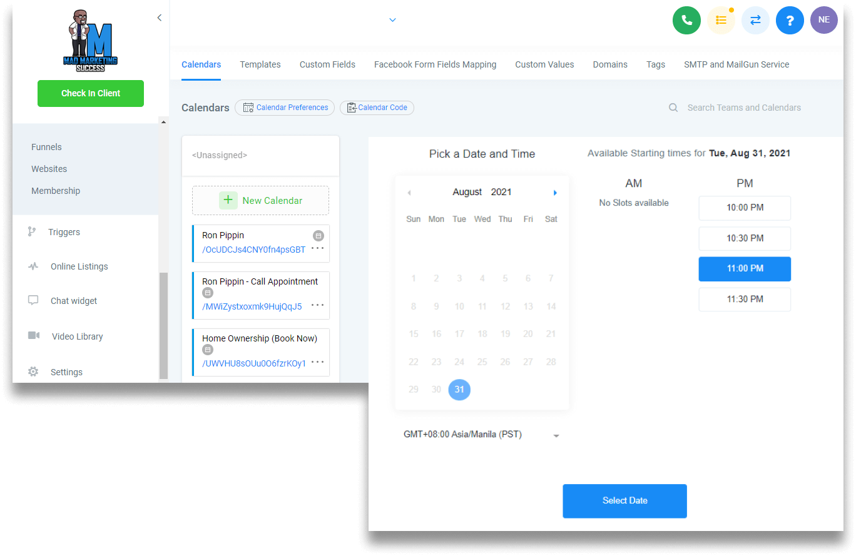Click the Select Date button
The width and height of the screenshot is (856, 556).
(x=624, y=501)
